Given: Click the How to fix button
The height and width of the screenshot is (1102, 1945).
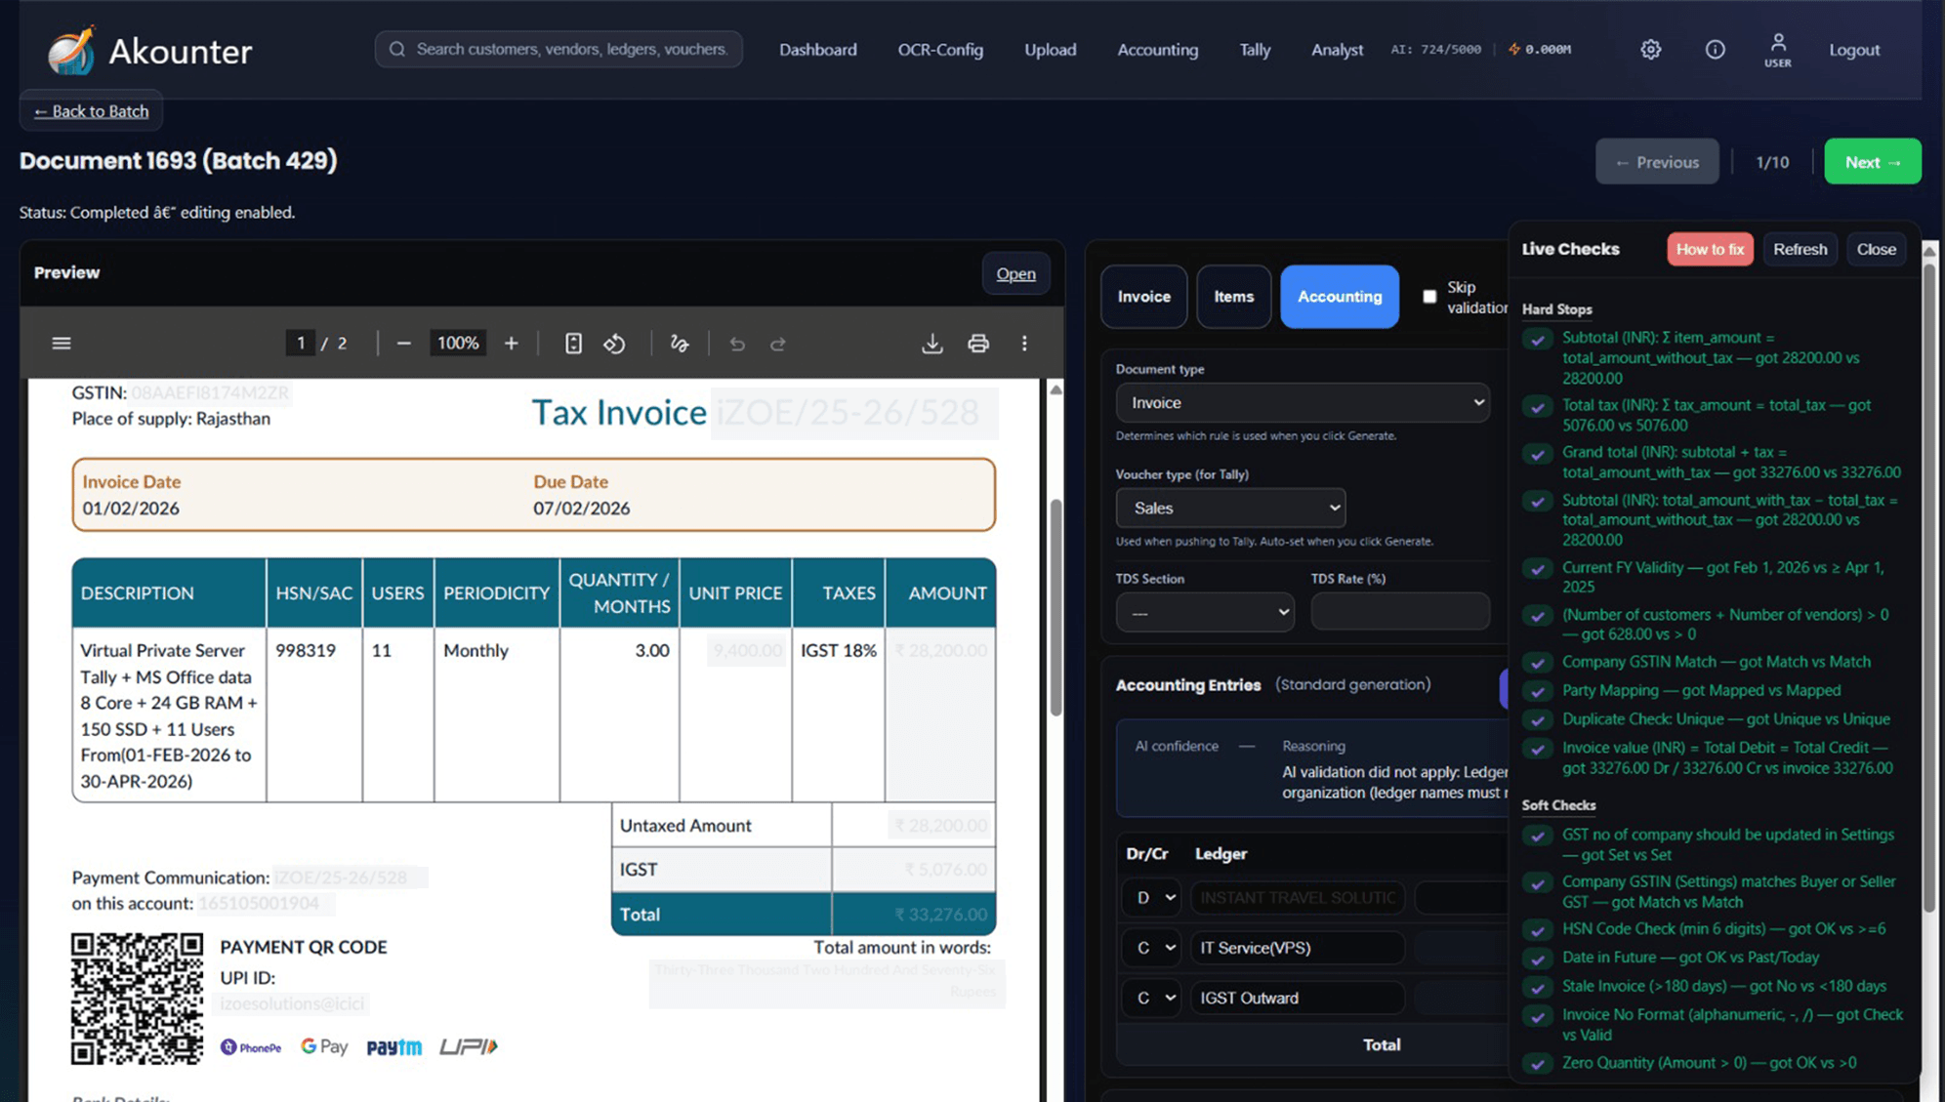Looking at the screenshot, I should pyautogui.click(x=1709, y=249).
